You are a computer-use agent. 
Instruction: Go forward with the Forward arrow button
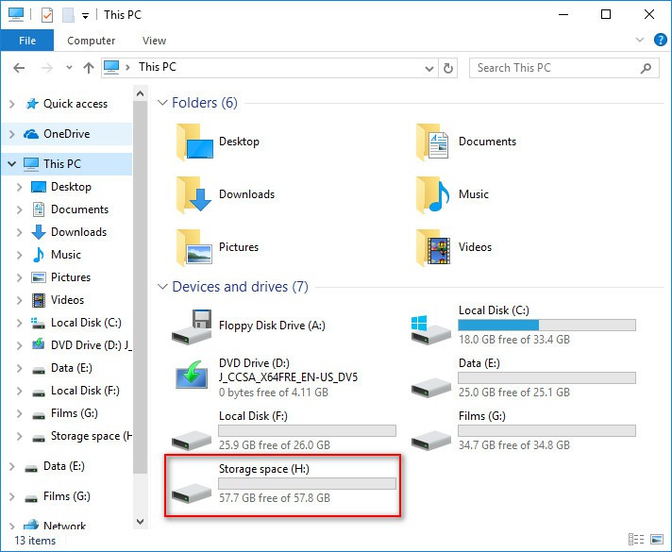point(46,68)
